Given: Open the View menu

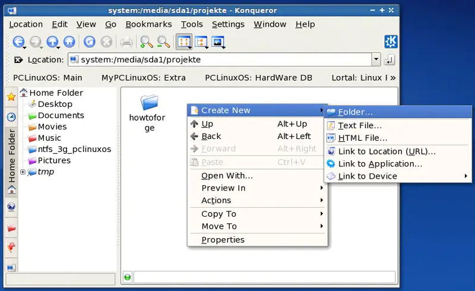Looking at the screenshot, I should [x=86, y=24].
